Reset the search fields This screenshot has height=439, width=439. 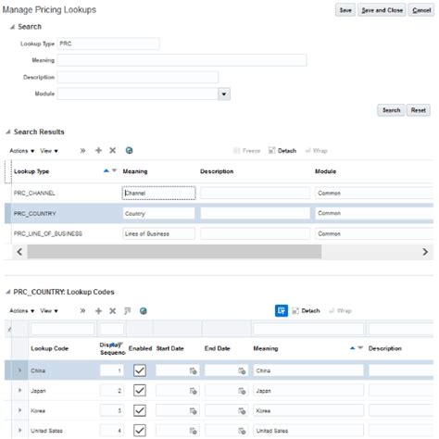(x=419, y=110)
